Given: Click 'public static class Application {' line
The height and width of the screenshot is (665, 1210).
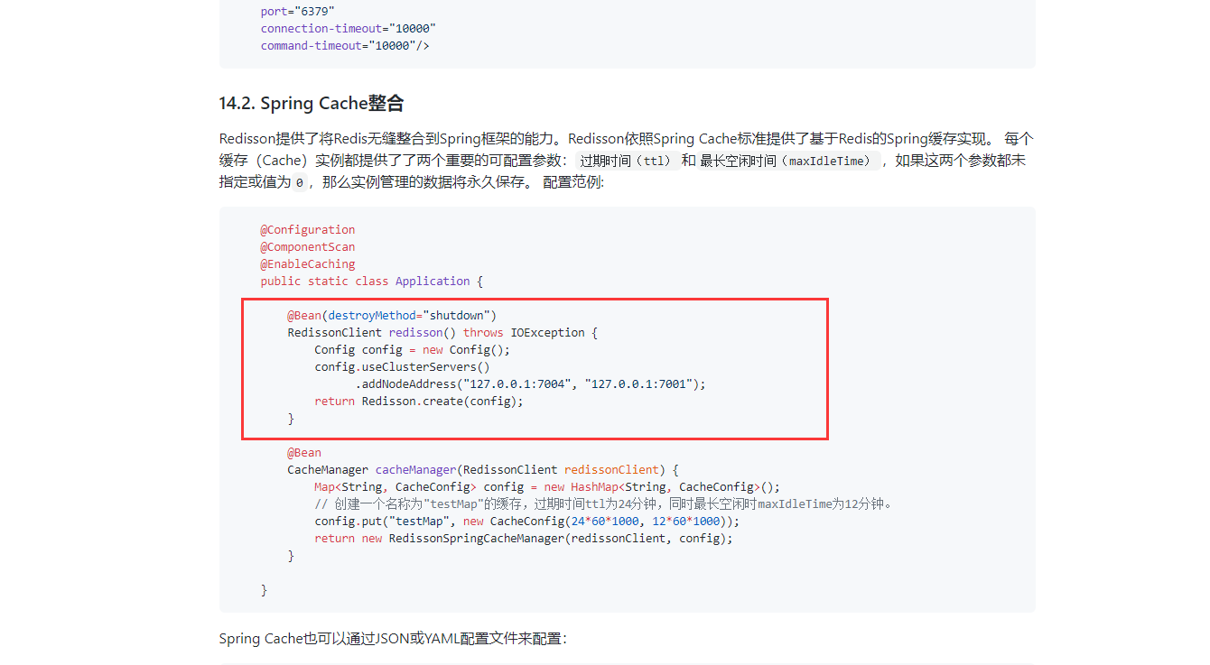Looking at the screenshot, I should pos(372,281).
